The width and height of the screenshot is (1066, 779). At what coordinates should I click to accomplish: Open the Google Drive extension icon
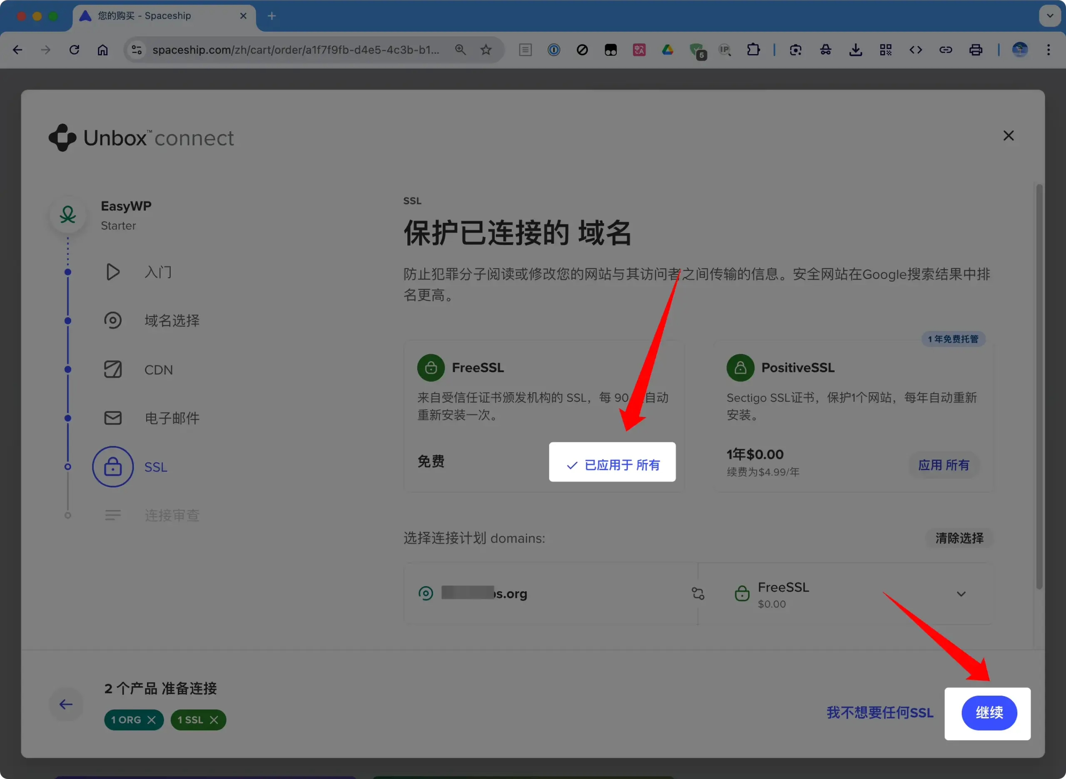pos(667,50)
